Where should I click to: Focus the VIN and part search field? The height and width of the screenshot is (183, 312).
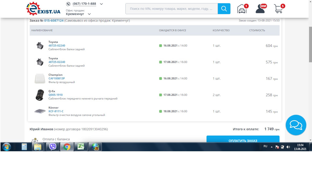tap(172, 9)
